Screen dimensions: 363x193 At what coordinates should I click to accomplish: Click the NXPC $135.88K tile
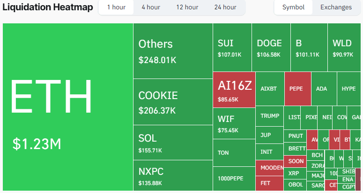tap(173, 175)
